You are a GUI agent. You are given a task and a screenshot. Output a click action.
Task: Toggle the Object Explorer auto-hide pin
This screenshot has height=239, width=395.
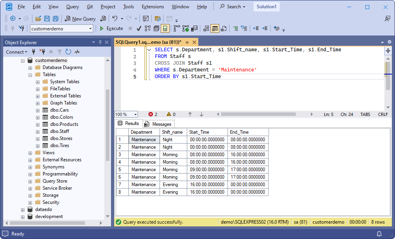pos(100,42)
